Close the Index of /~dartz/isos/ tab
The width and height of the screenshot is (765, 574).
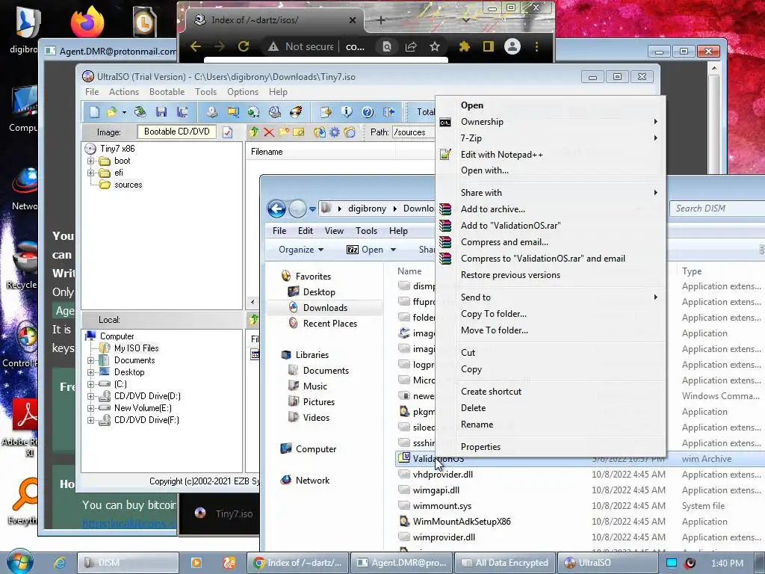pos(353,20)
